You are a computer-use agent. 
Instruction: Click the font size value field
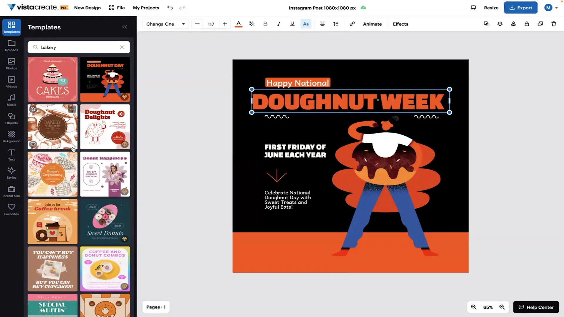coord(211,24)
